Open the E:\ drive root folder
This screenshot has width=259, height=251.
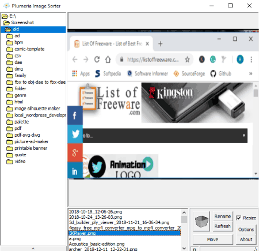tap(9, 16)
